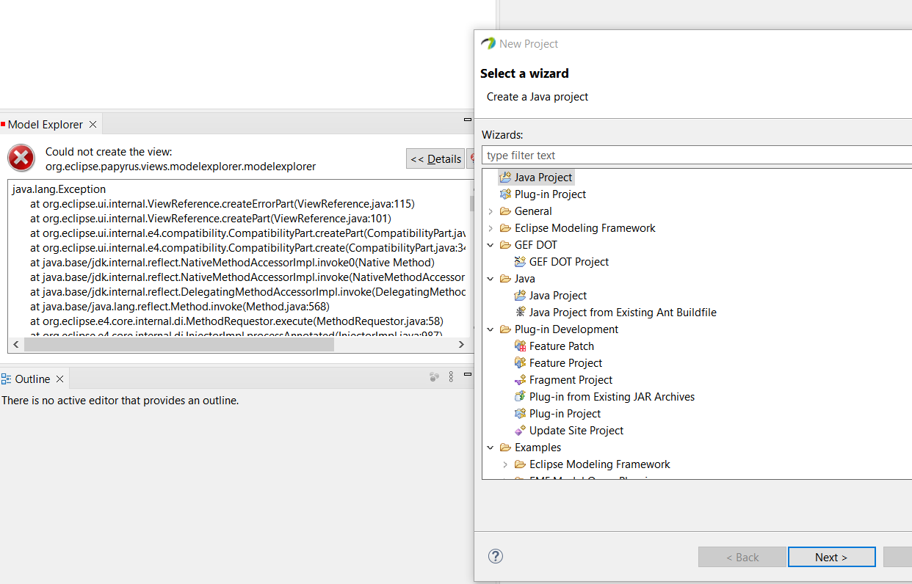Click the stack trace scroll-left arrow
This screenshot has height=584, width=912.
click(x=16, y=345)
